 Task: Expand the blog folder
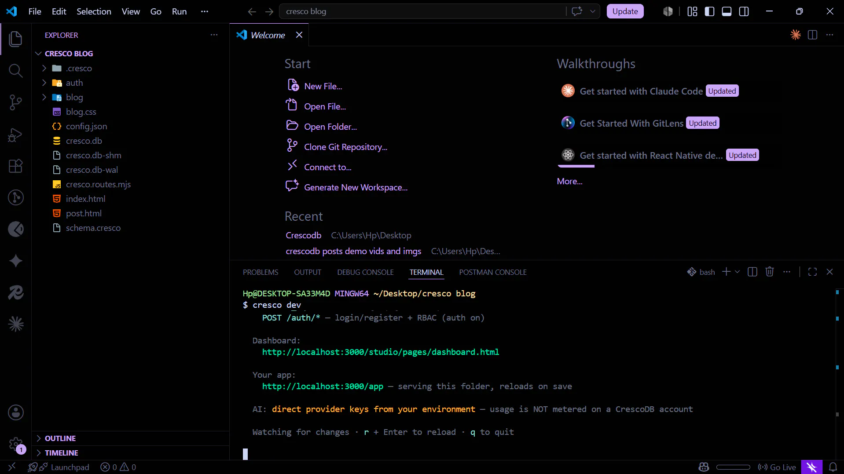(x=44, y=97)
